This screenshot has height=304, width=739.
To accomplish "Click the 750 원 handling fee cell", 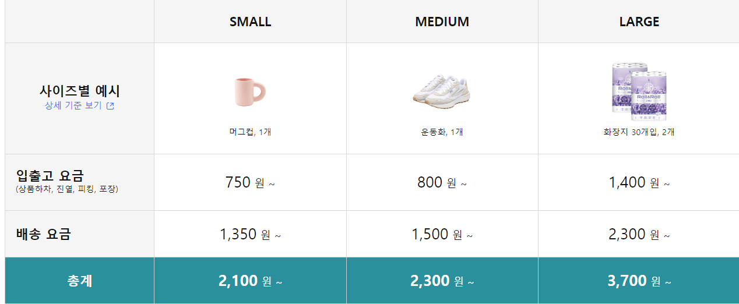I will tap(250, 182).
